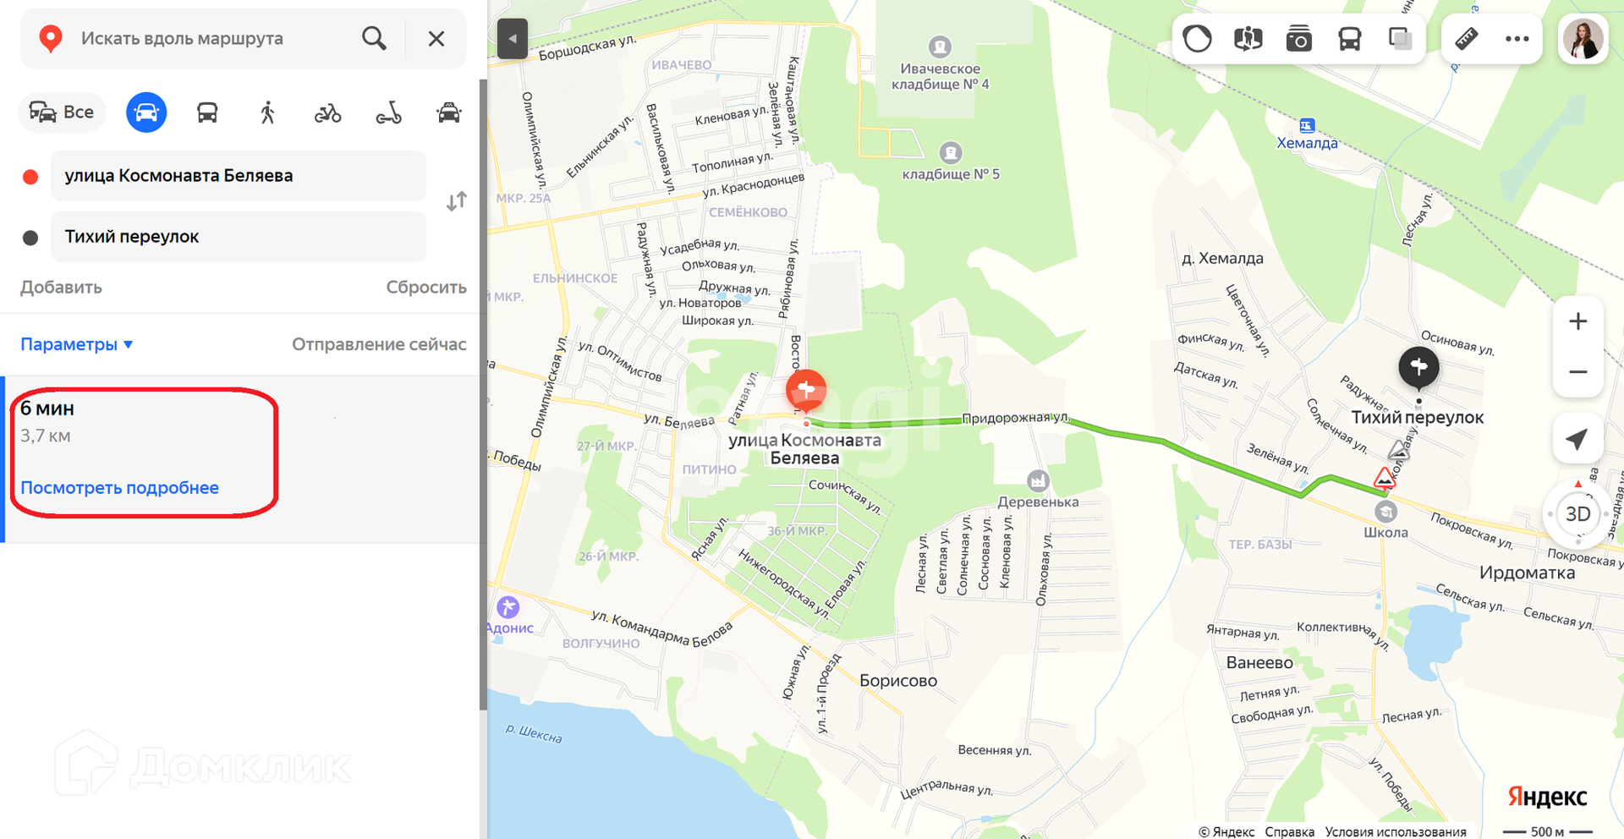Select the car route mode icon
1624x839 pixels.
click(146, 112)
